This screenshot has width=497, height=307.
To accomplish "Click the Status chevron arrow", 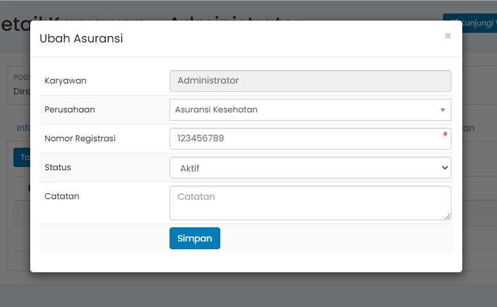I will pos(445,168).
